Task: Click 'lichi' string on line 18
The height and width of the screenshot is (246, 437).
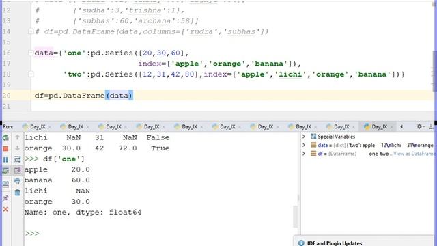Action: [290, 74]
